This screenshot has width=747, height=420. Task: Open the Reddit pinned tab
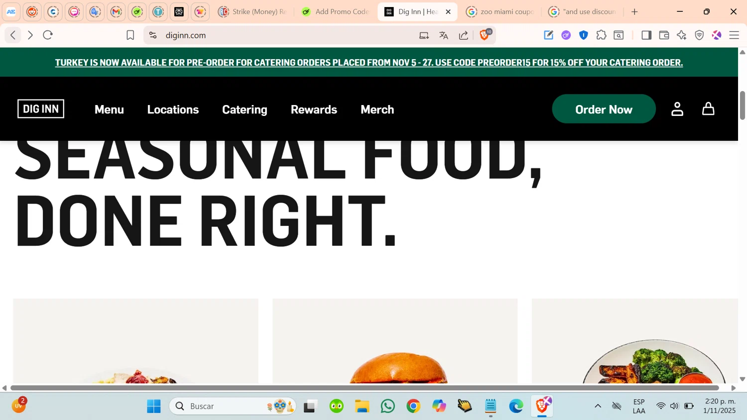coord(32,11)
